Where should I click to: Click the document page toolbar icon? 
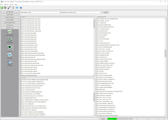click(x=13, y=8)
